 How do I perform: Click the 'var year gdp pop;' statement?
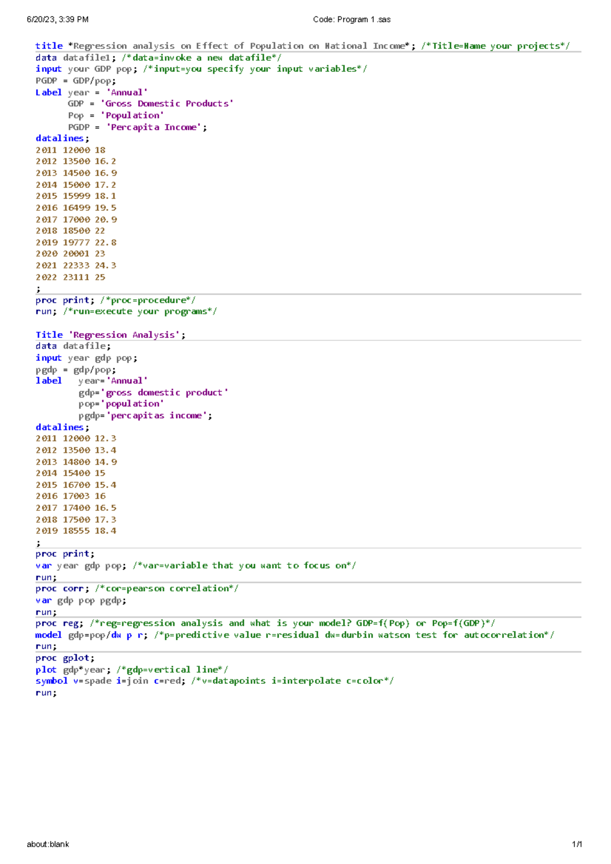point(81,565)
